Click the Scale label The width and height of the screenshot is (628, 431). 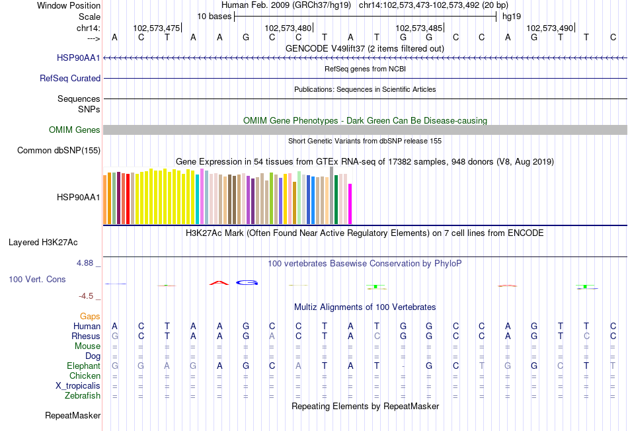point(90,17)
